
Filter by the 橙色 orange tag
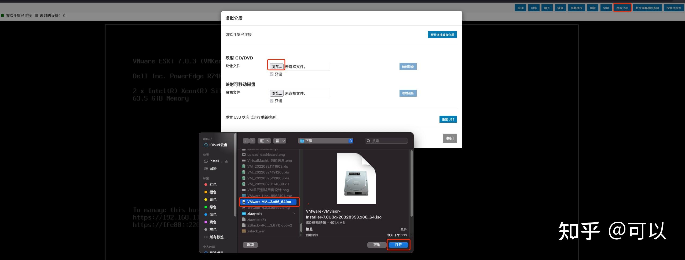pos(210,192)
